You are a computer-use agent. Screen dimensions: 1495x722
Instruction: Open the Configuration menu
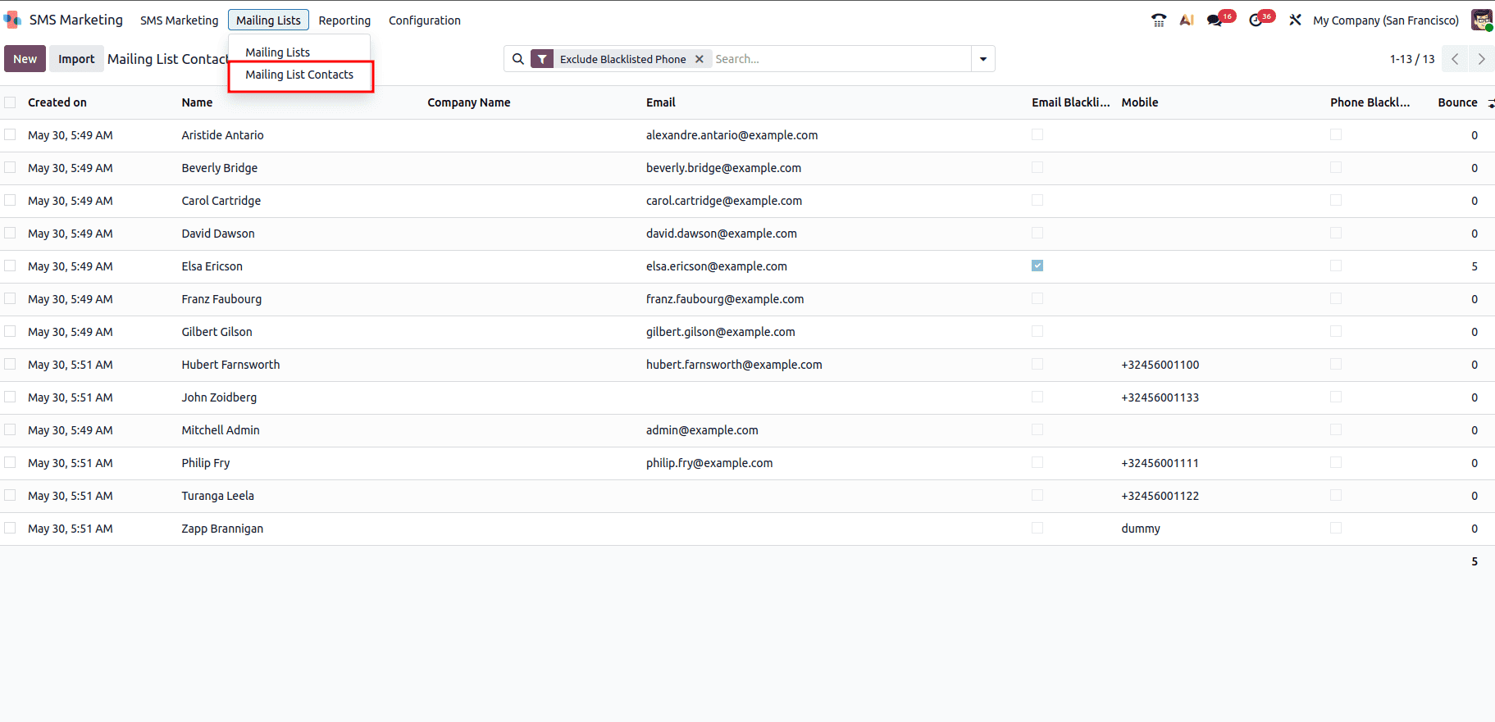pyautogui.click(x=425, y=20)
